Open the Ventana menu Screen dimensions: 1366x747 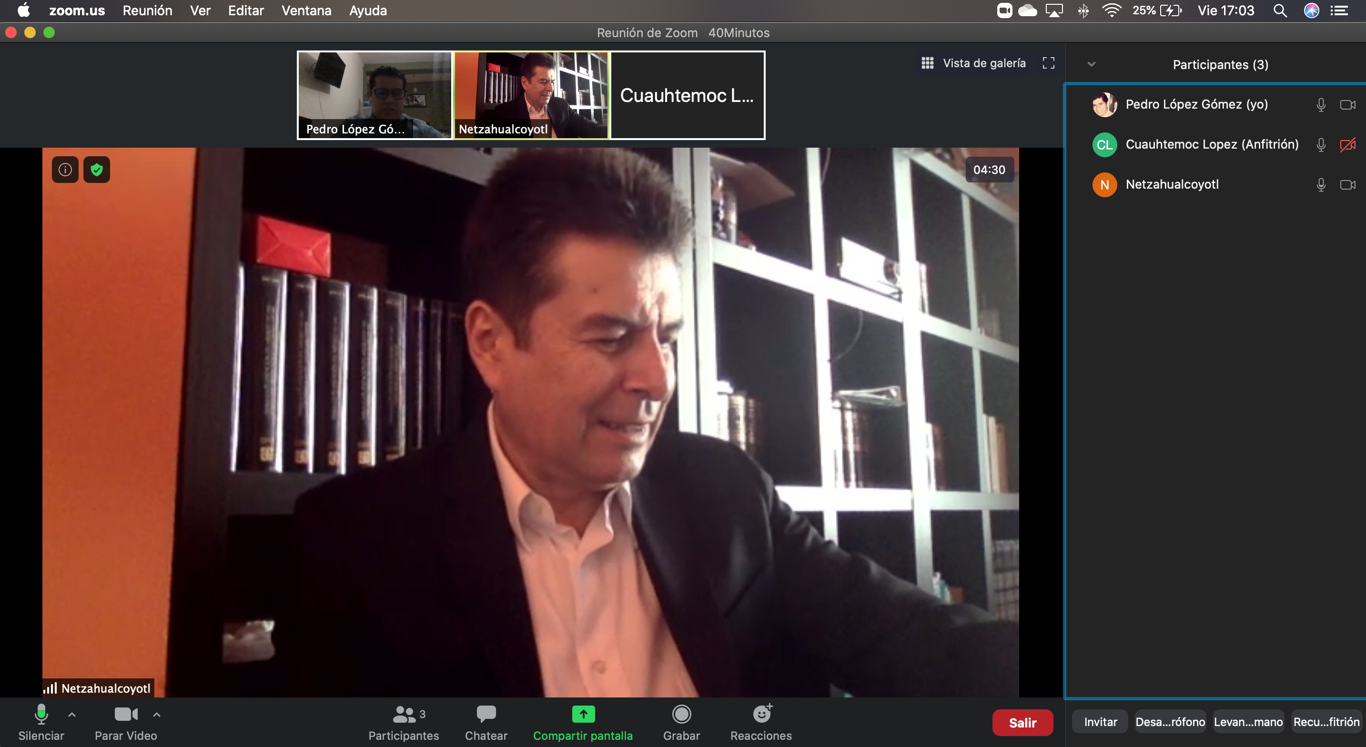306,10
